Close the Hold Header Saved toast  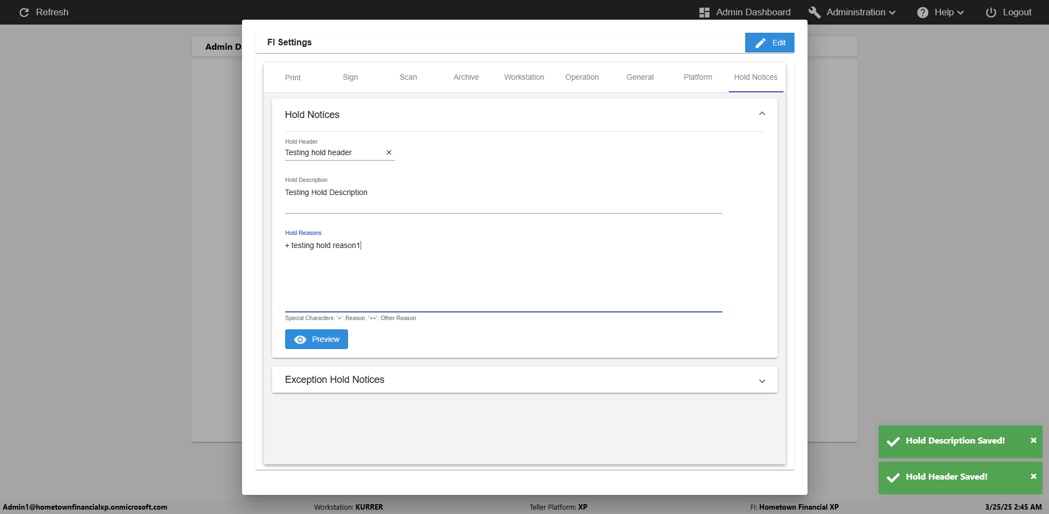(1033, 476)
